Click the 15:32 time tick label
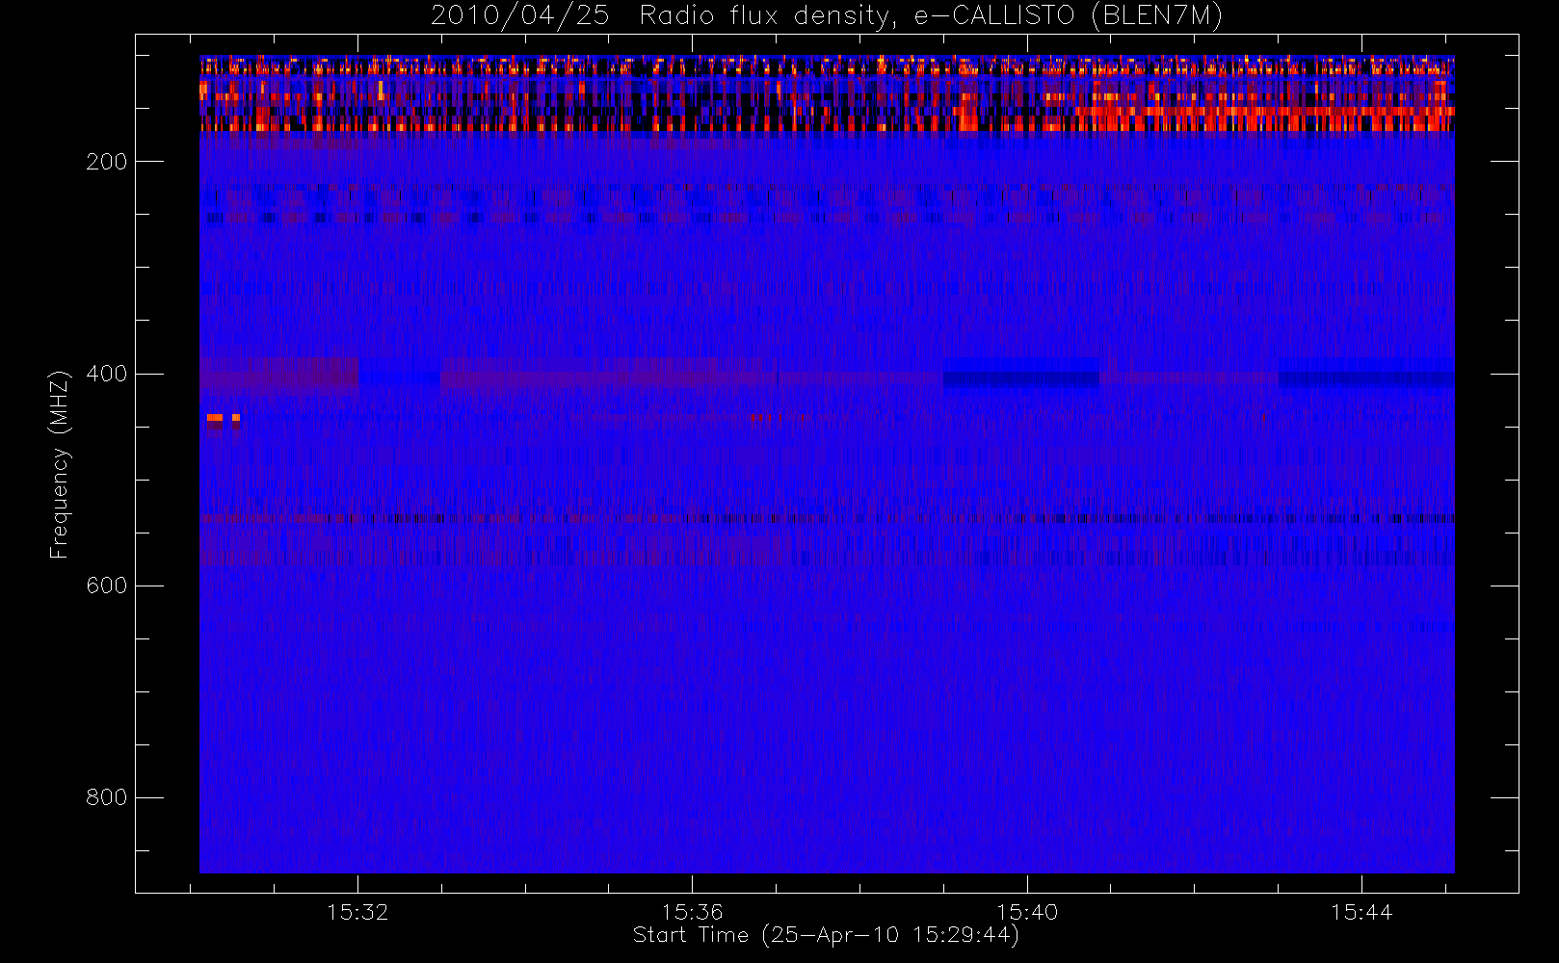Viewport: 1559px width, 963px height. 357,912
